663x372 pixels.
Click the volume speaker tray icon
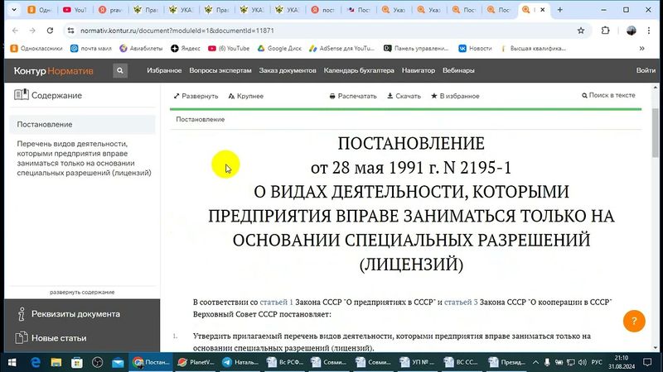click(583, 362)
